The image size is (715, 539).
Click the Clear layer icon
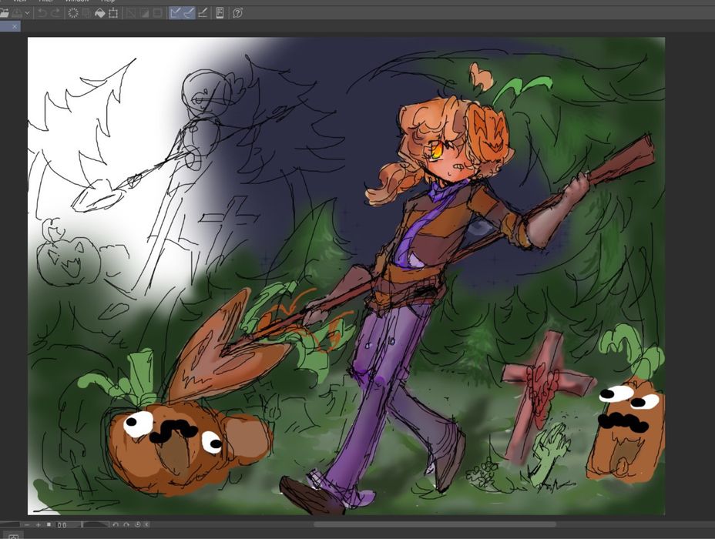click(x=73, y=13)
